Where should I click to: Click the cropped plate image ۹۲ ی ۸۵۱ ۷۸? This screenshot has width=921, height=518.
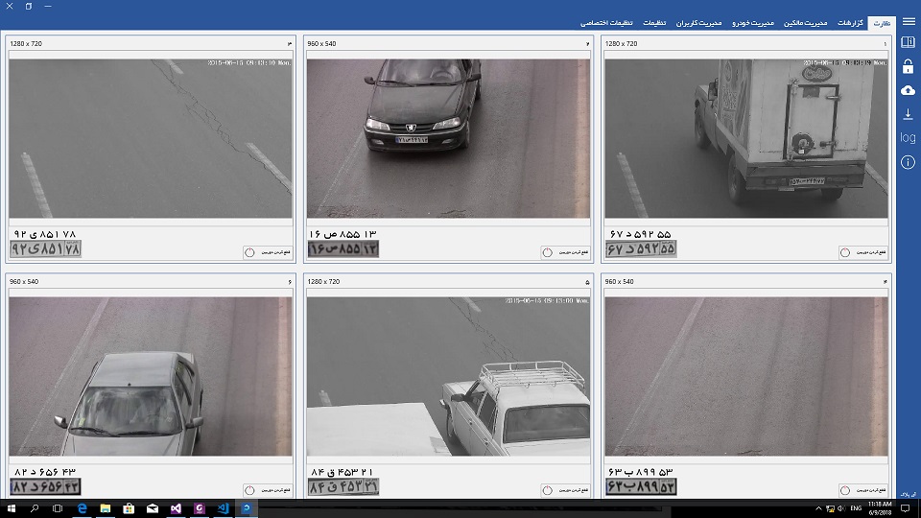(45, 249)
